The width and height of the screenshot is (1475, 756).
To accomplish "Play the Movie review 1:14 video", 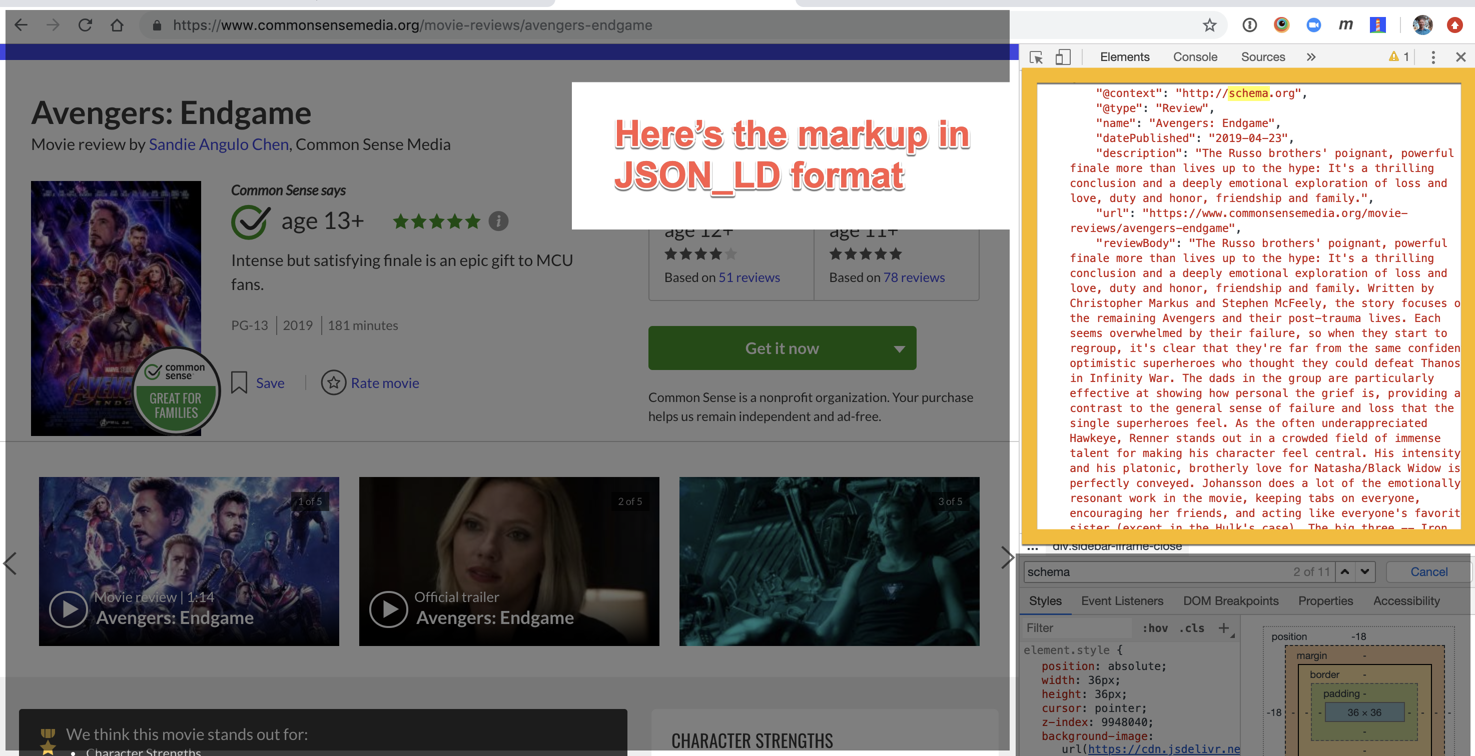I will tap(68, 609).
